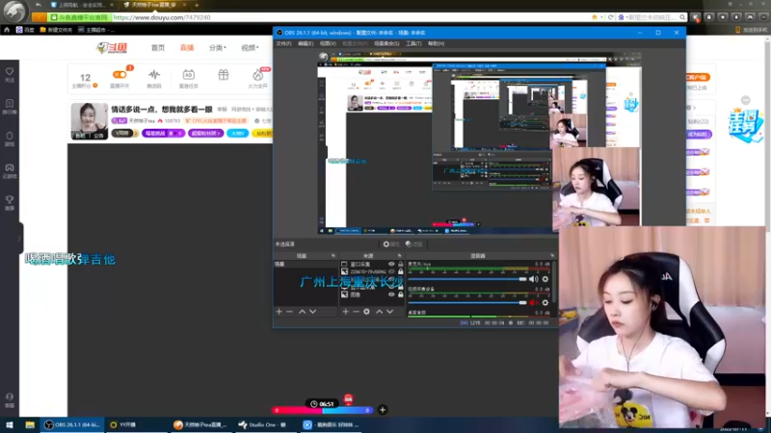The width and height of the screenshot is (771, 433).
Task: Lock the window capture source
Action: coord(400,264)
